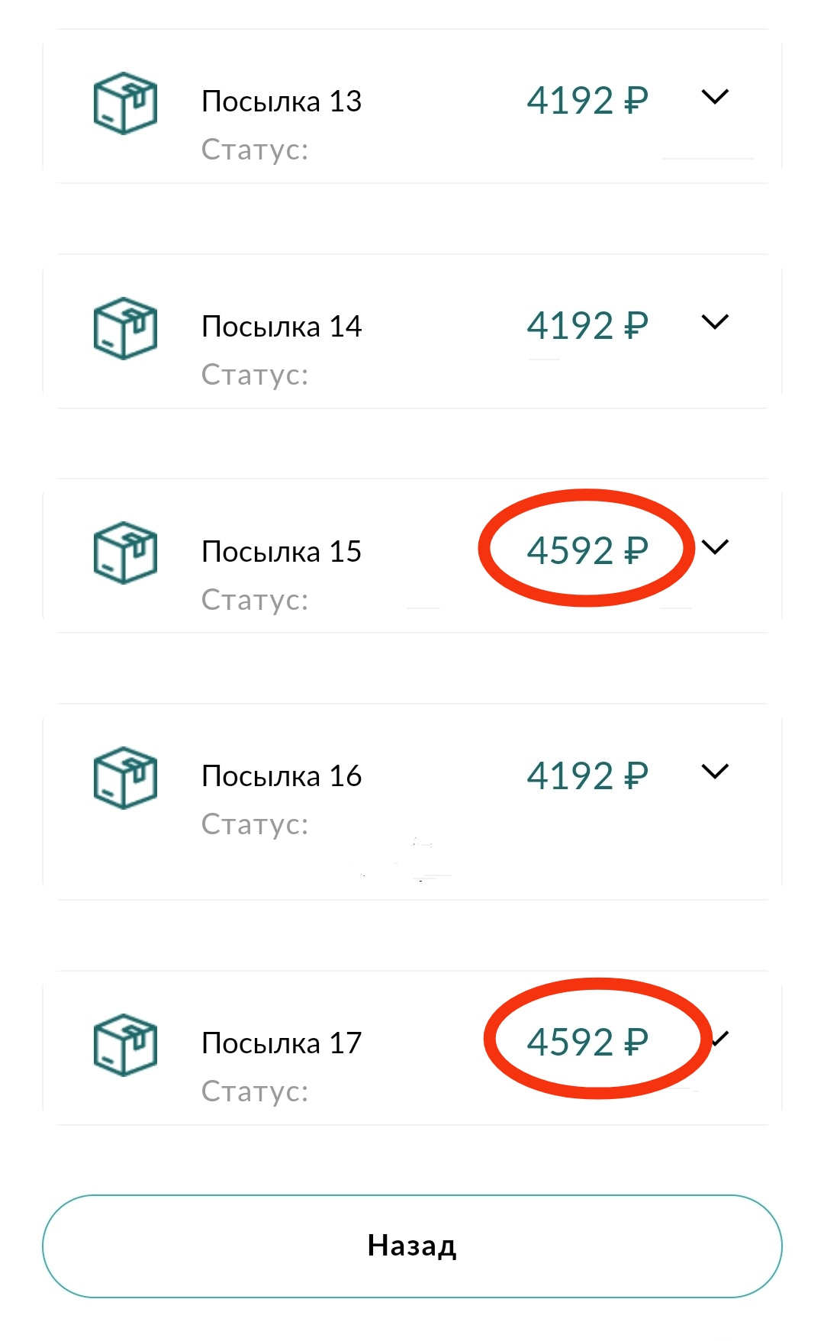Click the package box icon for Посылка 17
Screen dimensions: 824x1341
(125, 1045)
